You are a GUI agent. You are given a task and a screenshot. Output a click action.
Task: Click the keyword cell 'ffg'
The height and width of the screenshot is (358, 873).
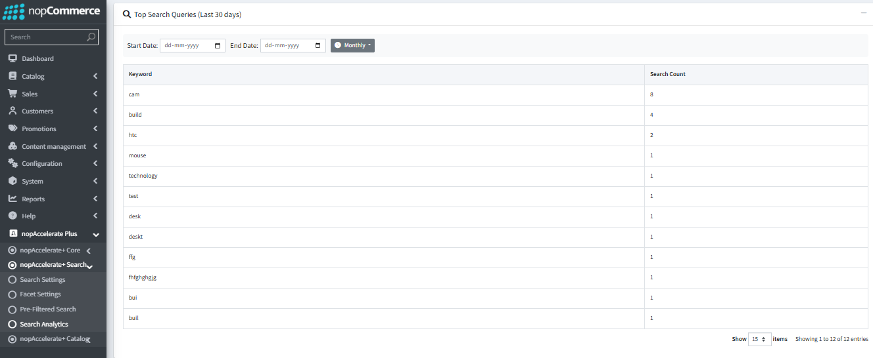(383, 257)
